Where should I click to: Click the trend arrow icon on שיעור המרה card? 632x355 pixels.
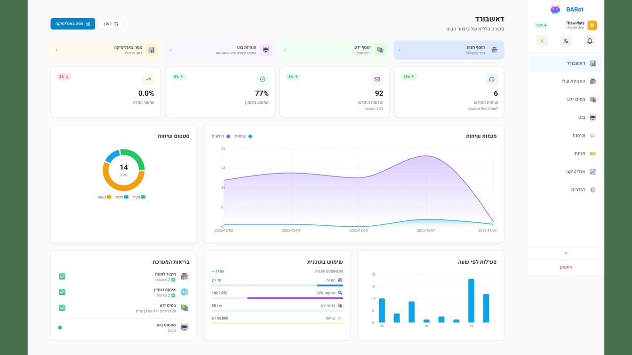[148, 79]
